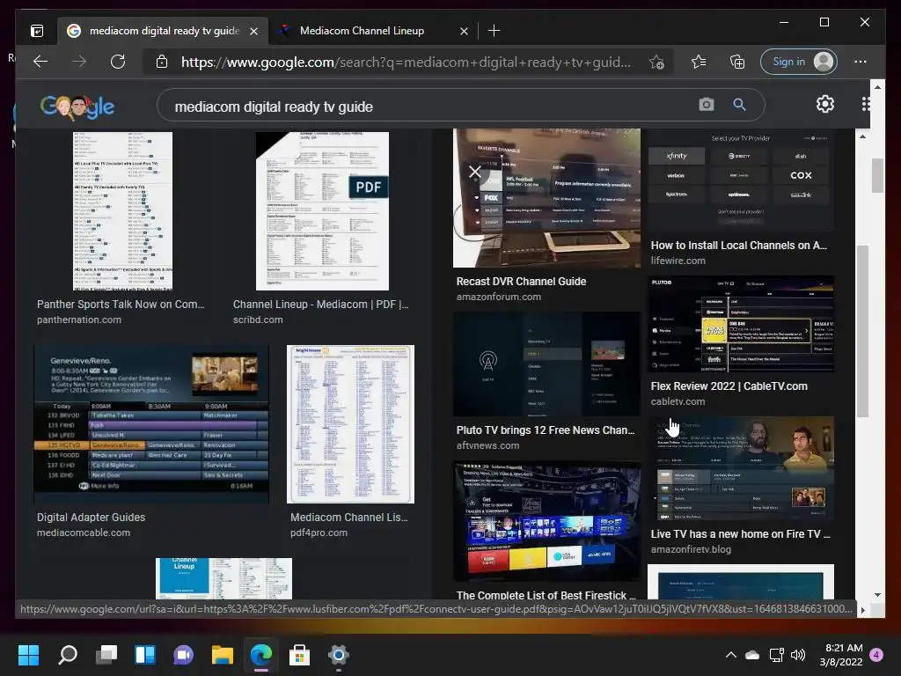Open volume control in system tray

798,655
